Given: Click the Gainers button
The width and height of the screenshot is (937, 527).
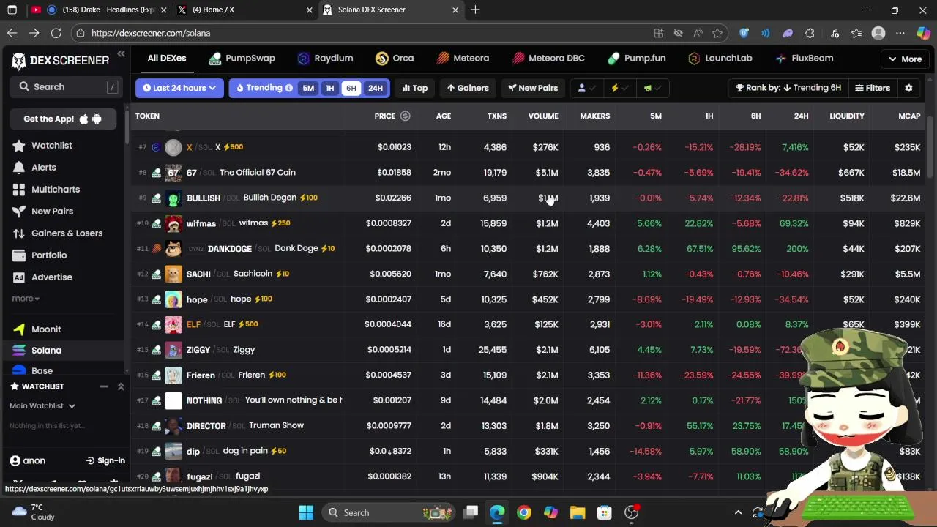Looking at the screenshot, I should click(468, 88).
